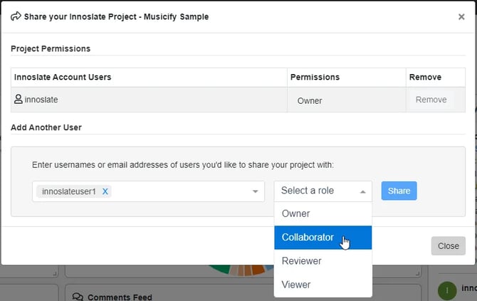
Task: Close the share dialog with the X icon
Action: coord(461,17)
